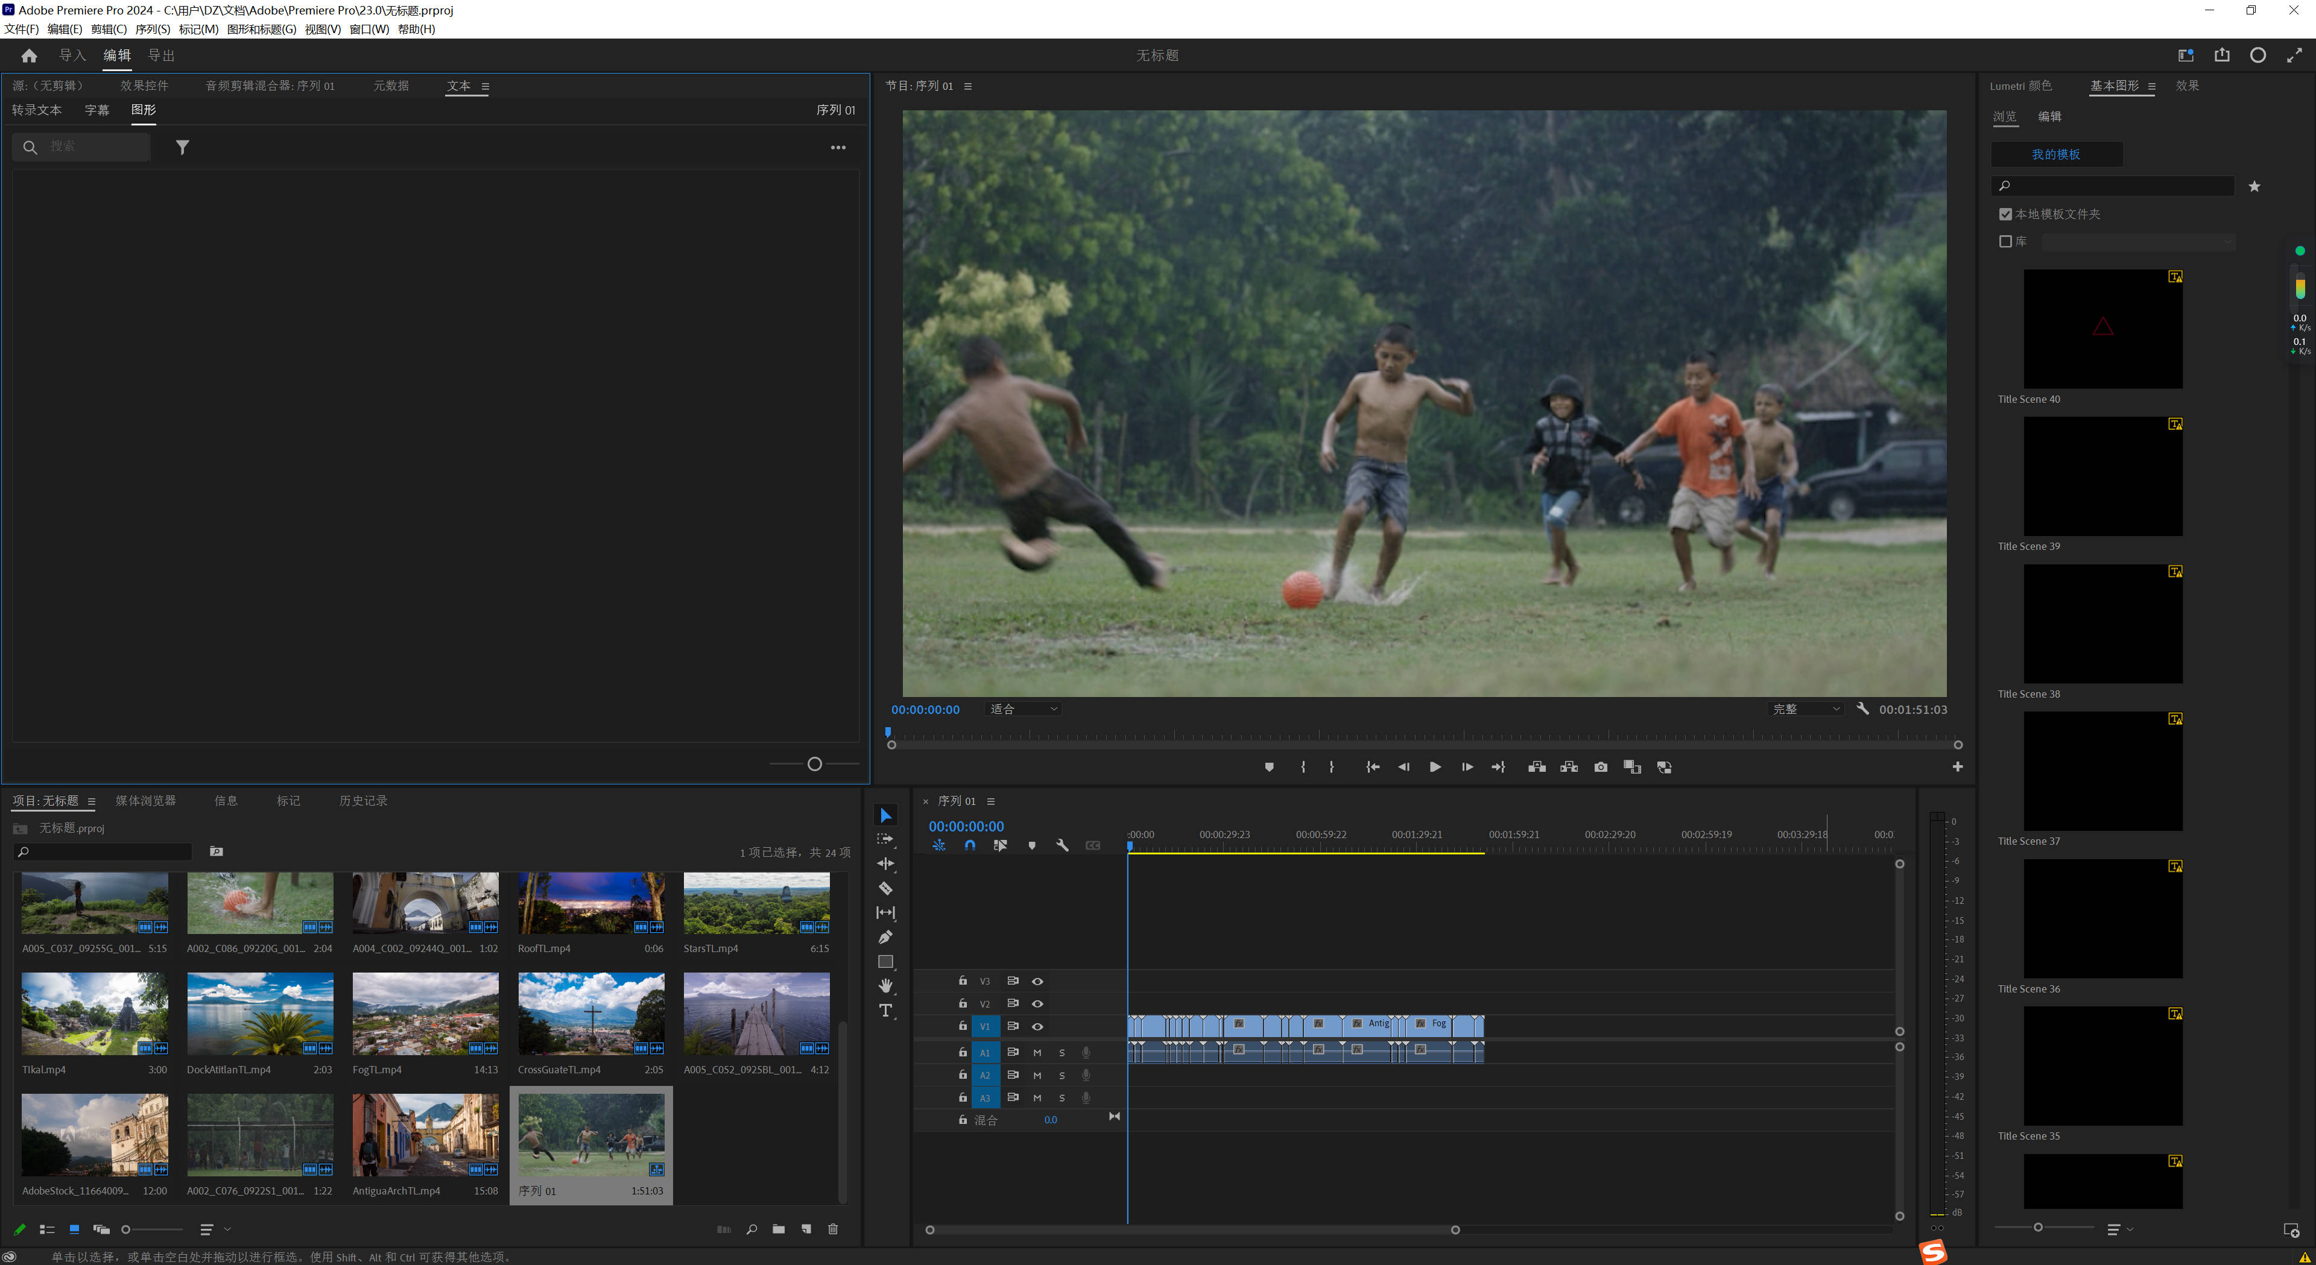Click the 导出 header button
The width and height of the screenshot is (2316, 1265).
coord(161,55)
